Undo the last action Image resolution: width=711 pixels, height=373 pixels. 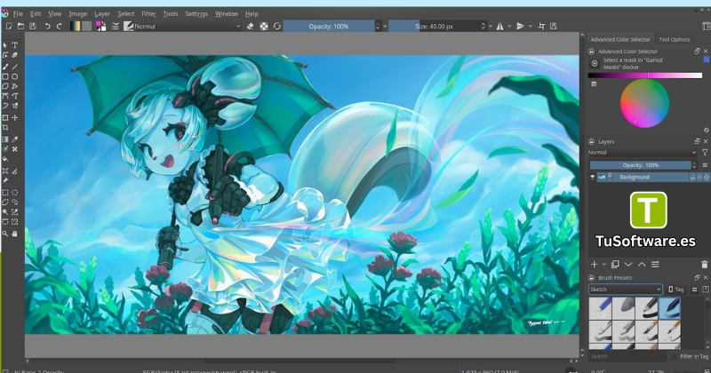tap(47, 27)
